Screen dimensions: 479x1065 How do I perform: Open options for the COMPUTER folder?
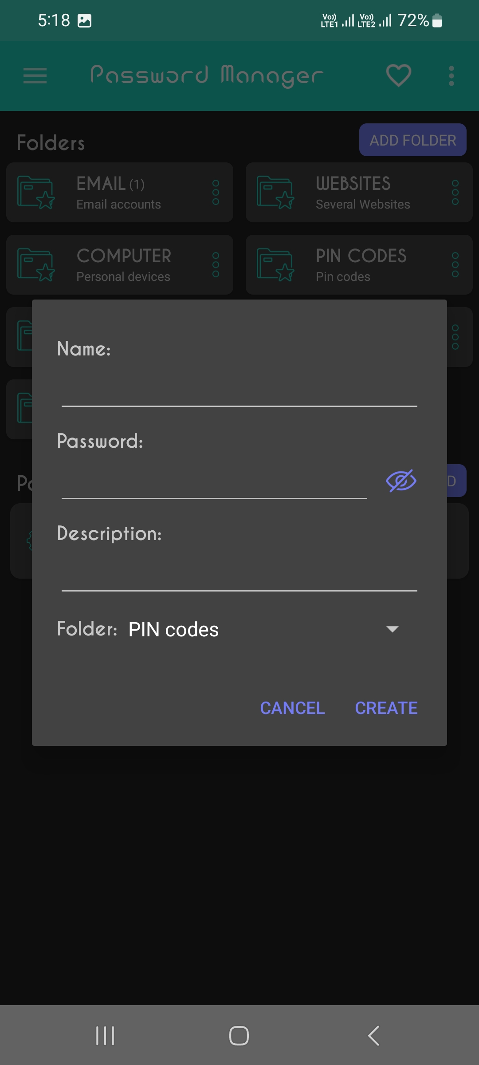coord(216,265)
